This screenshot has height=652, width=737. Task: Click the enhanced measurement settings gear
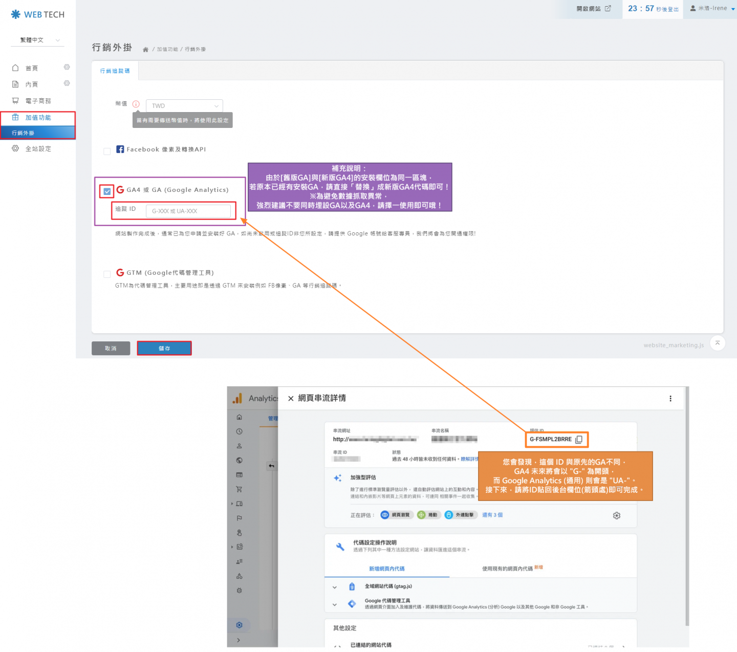click(617, 515)
